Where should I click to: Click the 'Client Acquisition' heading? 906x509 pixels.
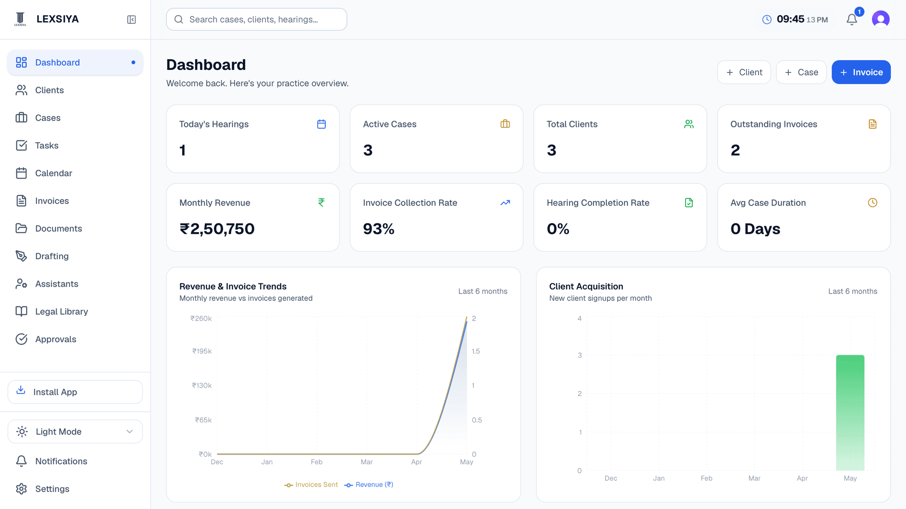[x=586, y=287]
